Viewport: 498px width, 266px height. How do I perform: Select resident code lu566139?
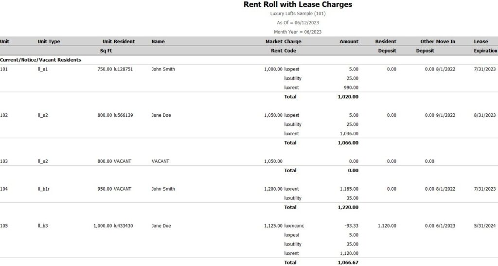coord(123,115)
